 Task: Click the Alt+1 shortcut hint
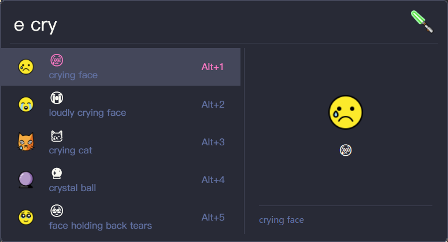point(213,67)
